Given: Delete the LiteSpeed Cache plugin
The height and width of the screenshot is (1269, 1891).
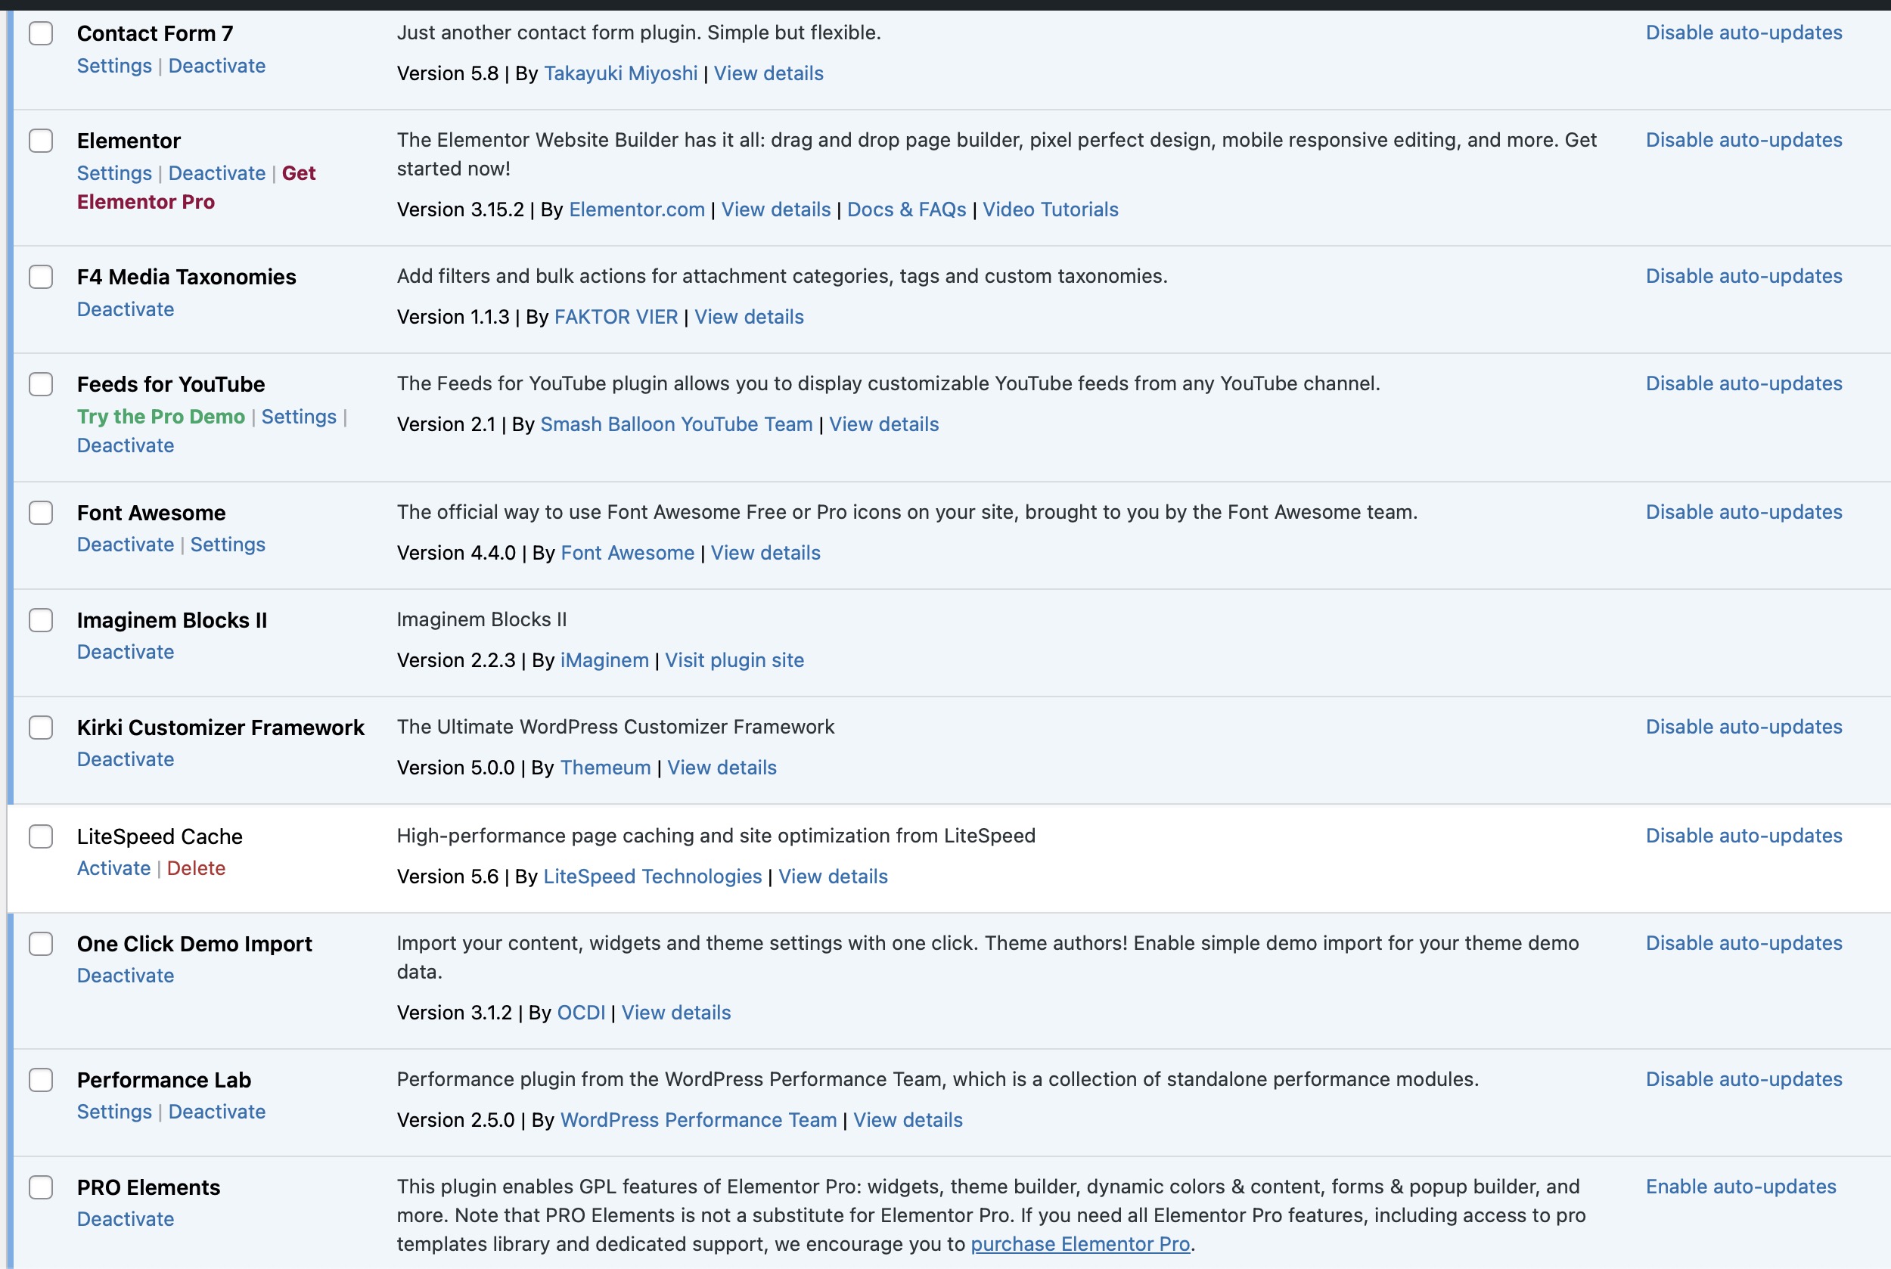Looking at the screenshot, I should [196, 868].
